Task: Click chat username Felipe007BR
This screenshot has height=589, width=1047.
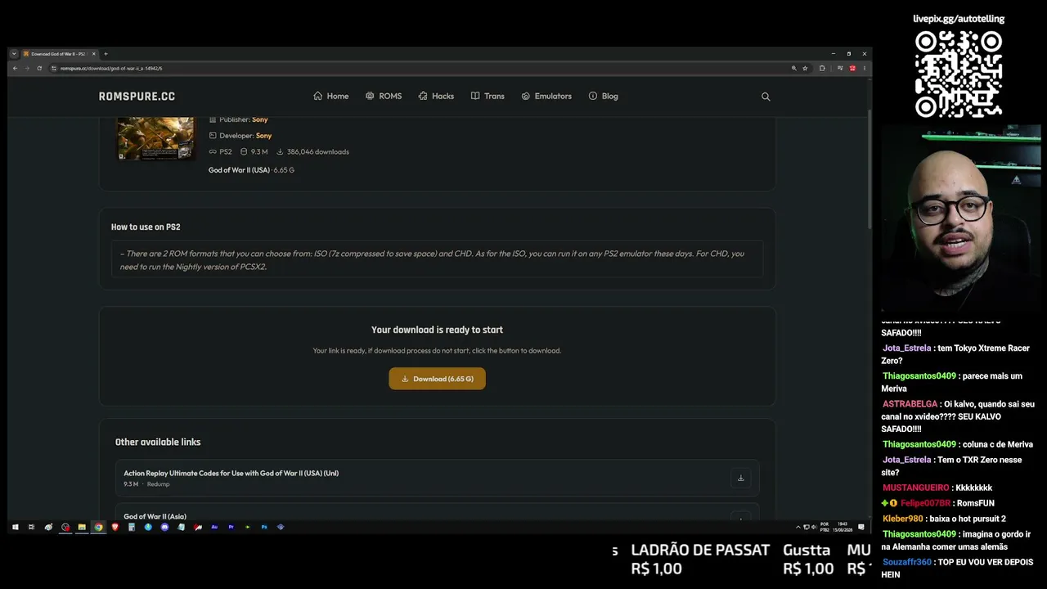Action: [x=925, y=503]
